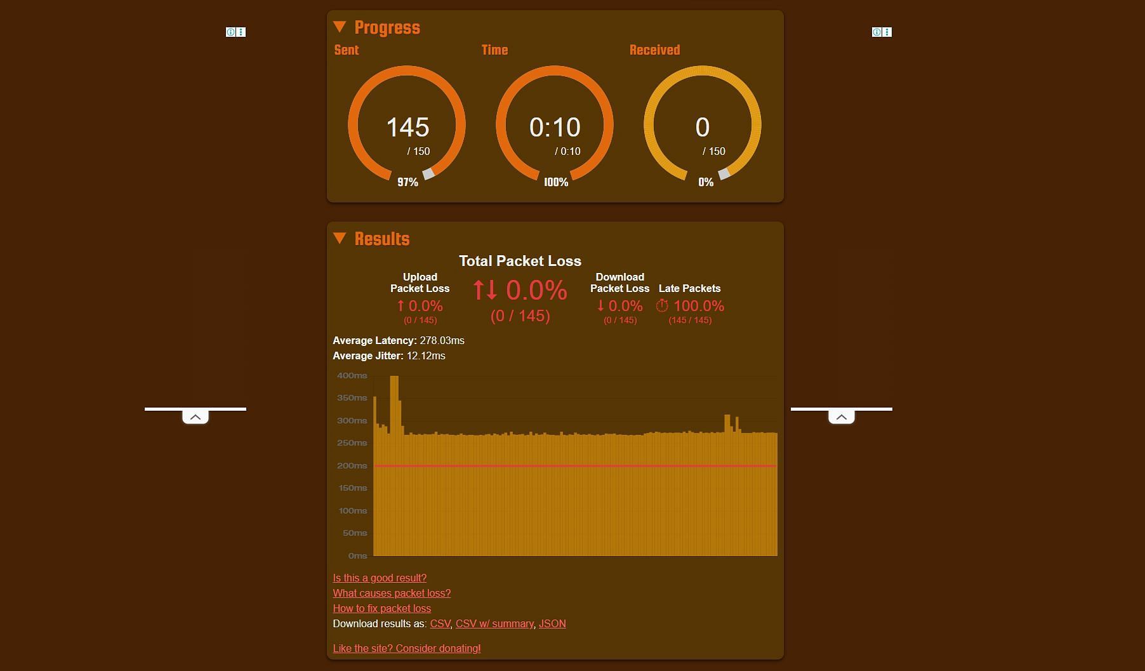Click the Average Jitter 12.12ms text
Screen dimensions: 1145x671
click(389, 355)
